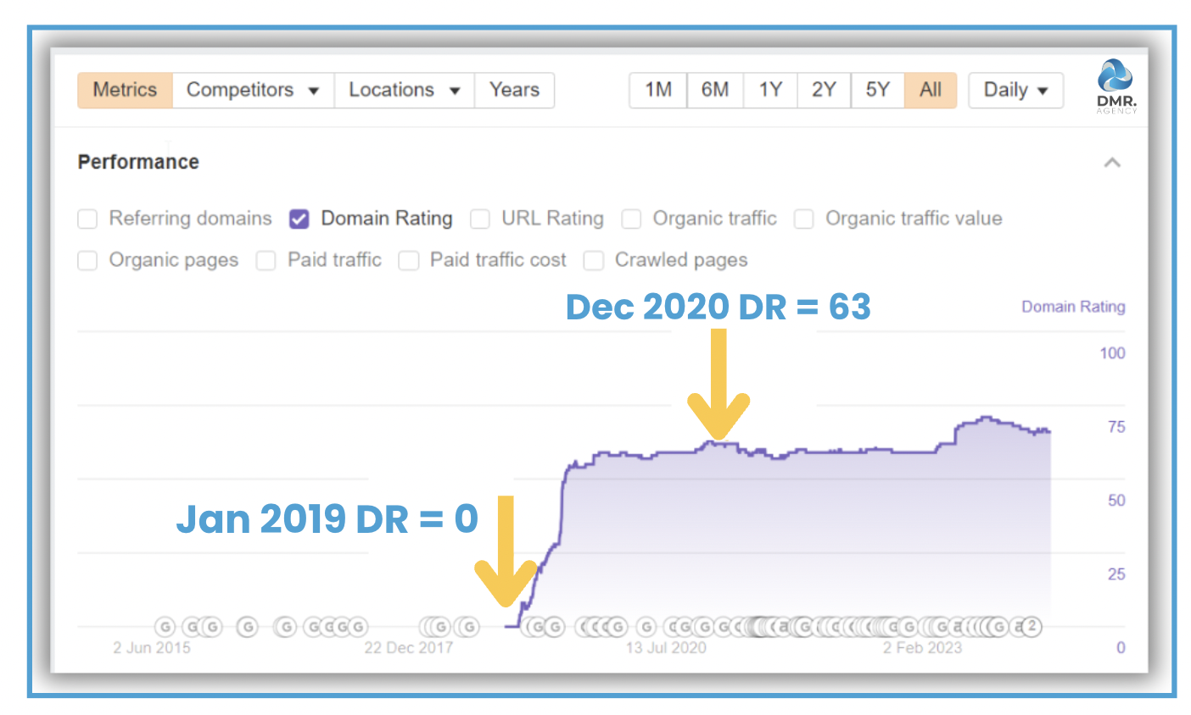The height and width of the screenshot is (715, 1191).
Task: Enable the Referring domains checkbox
Action: tap(87, 219)
